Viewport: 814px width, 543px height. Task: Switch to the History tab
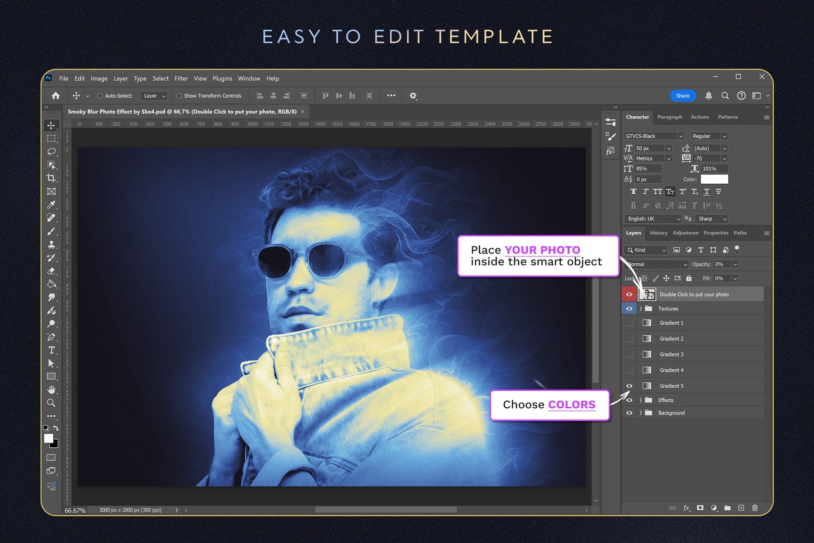coord(658,233)
